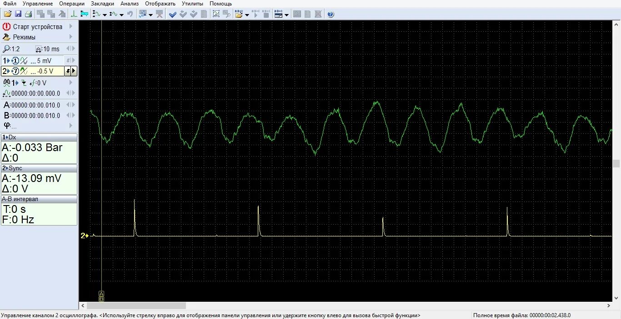This screenshot has height=319, width=621.
Task: Click the greyed undo arrow icon
Action: pyautogui.click(x=130, y=14)
